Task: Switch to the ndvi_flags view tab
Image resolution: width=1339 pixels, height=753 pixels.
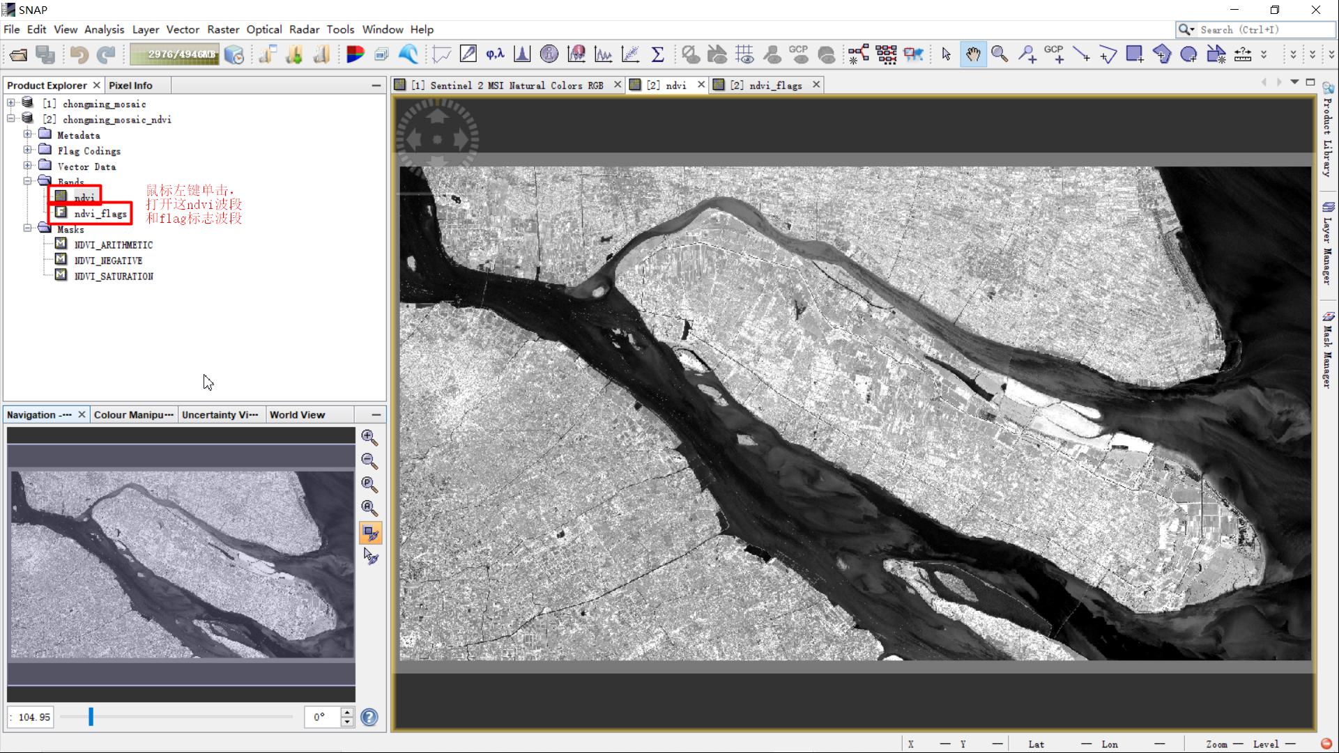Action: tap(766, 85)
